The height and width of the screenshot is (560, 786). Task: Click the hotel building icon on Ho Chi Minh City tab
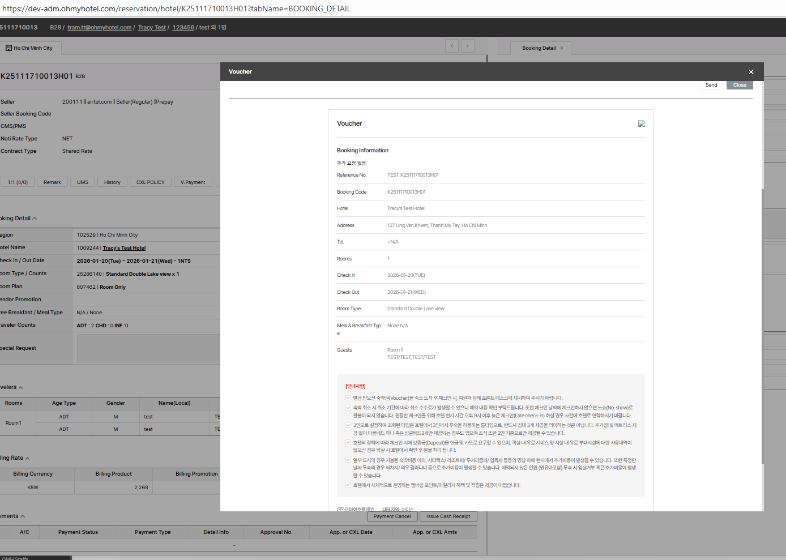8,48
